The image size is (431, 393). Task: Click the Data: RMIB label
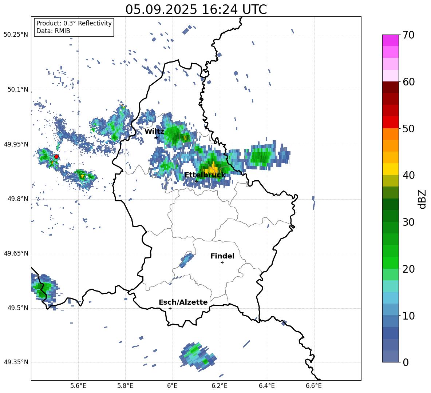coord(53,31)
